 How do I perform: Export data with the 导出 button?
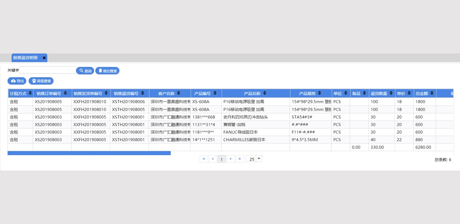coord(17,81)
